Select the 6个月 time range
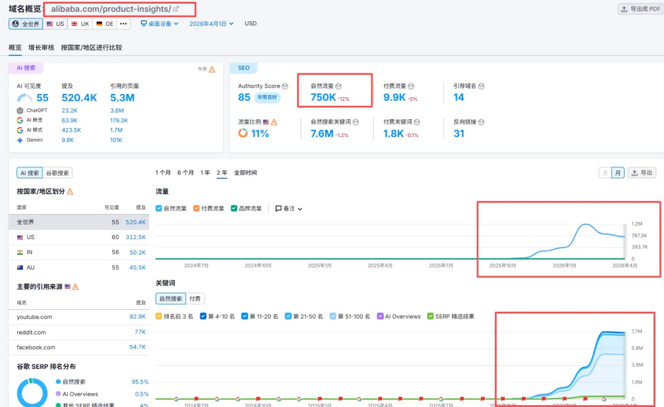 (186, 173)
